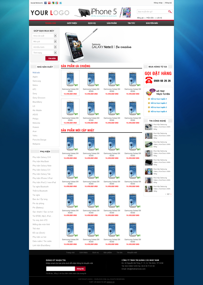Open Phụ kiện Galaxy S III category

(x=42, y=157)
